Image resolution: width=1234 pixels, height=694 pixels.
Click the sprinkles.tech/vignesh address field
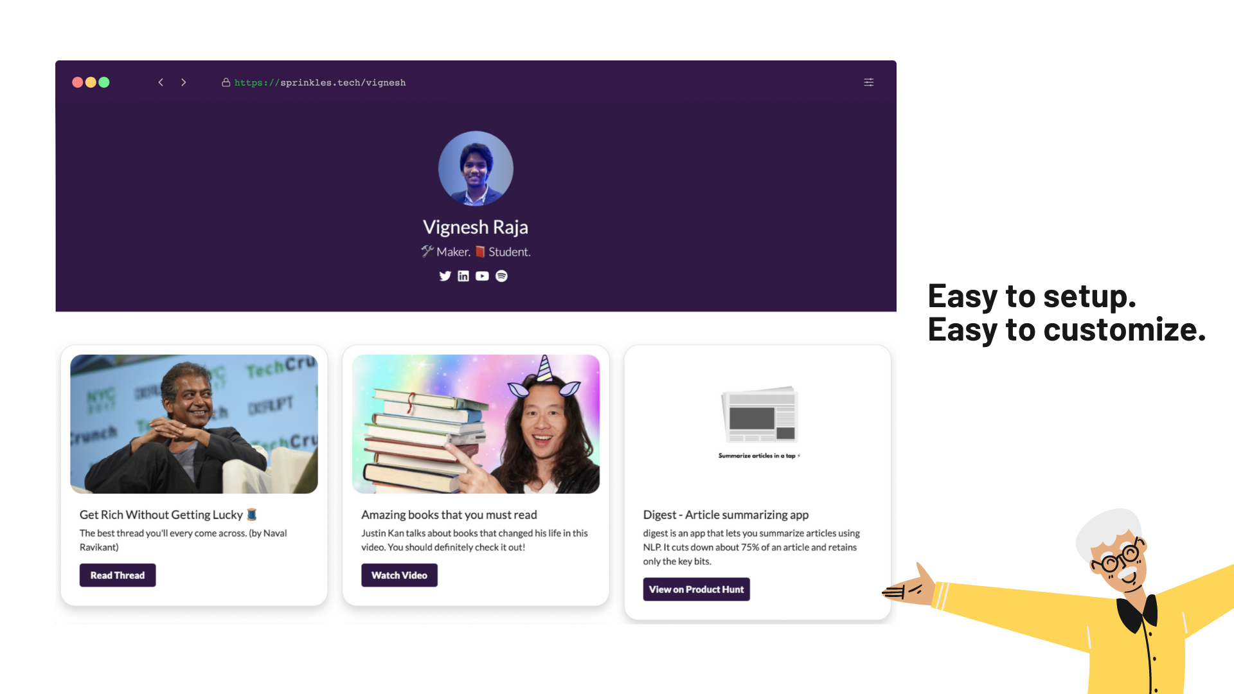point(320,82)
